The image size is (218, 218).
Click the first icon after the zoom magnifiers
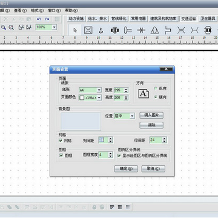click(x=21, y=27)
